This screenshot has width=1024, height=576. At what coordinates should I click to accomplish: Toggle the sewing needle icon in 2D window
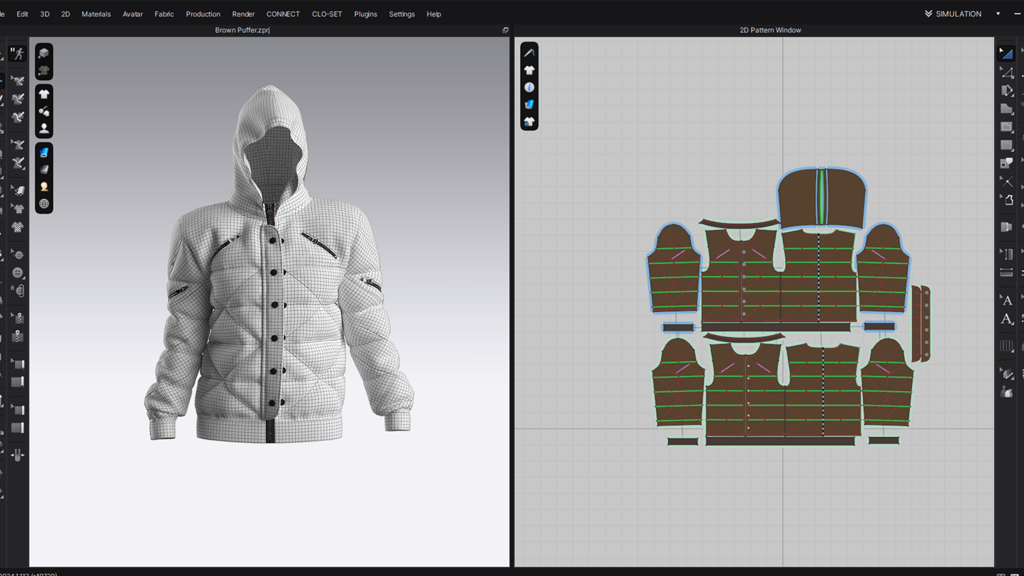coord(529,53)
